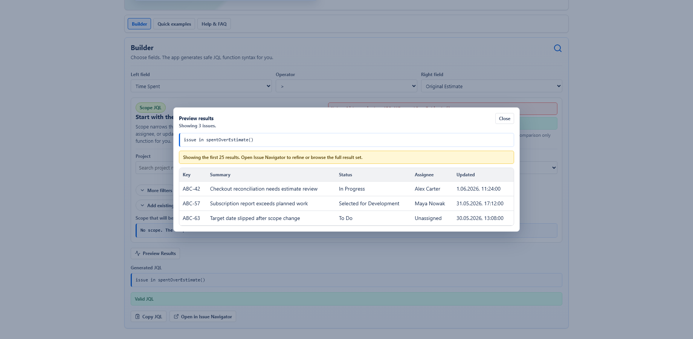Click issue key ABC-63
Image resolution: width=693 pixels, height=339 pixels.
(x=191, y=218)
